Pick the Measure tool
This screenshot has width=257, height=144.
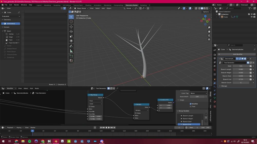click(x=71, y=51)
